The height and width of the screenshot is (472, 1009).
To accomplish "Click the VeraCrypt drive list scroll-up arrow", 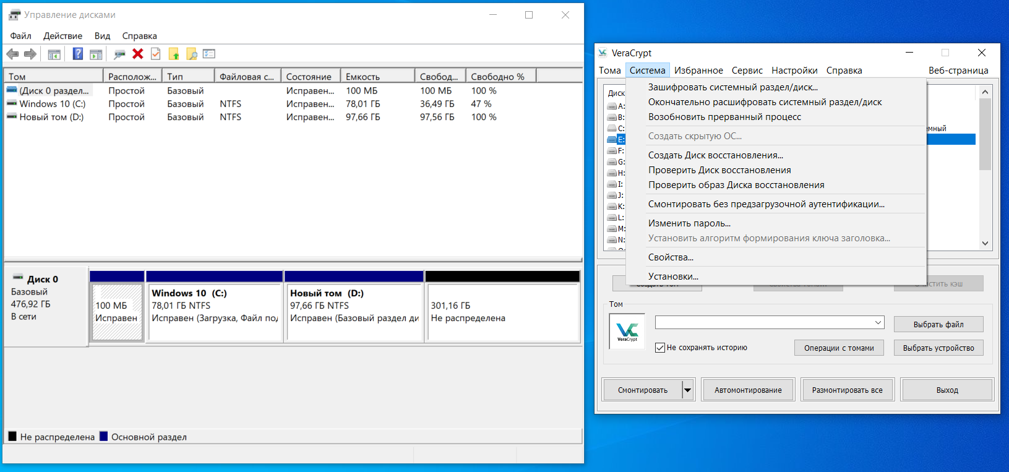I will [x=985, y=92].
